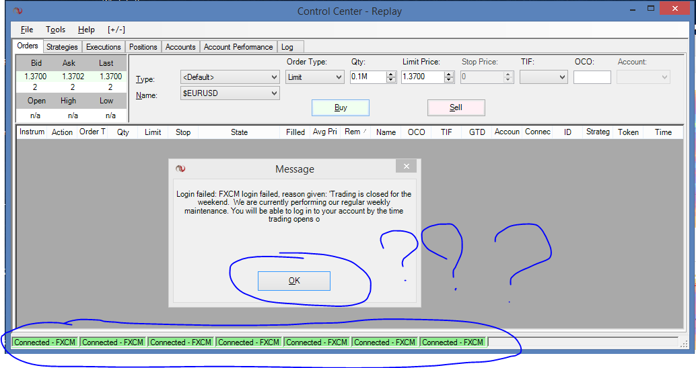
Task: Click the NinjaTrader logo icon in title bar
Action: [x=18, y=10]
